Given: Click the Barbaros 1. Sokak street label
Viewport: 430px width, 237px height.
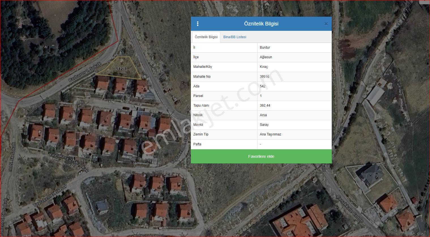Looking at the screenshot, I should [85, 72].
